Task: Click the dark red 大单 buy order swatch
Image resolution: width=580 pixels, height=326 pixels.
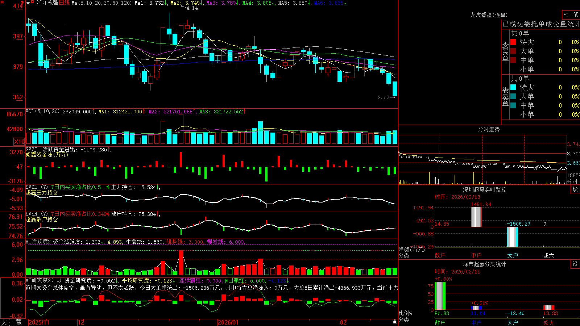Action: [513, 51]
